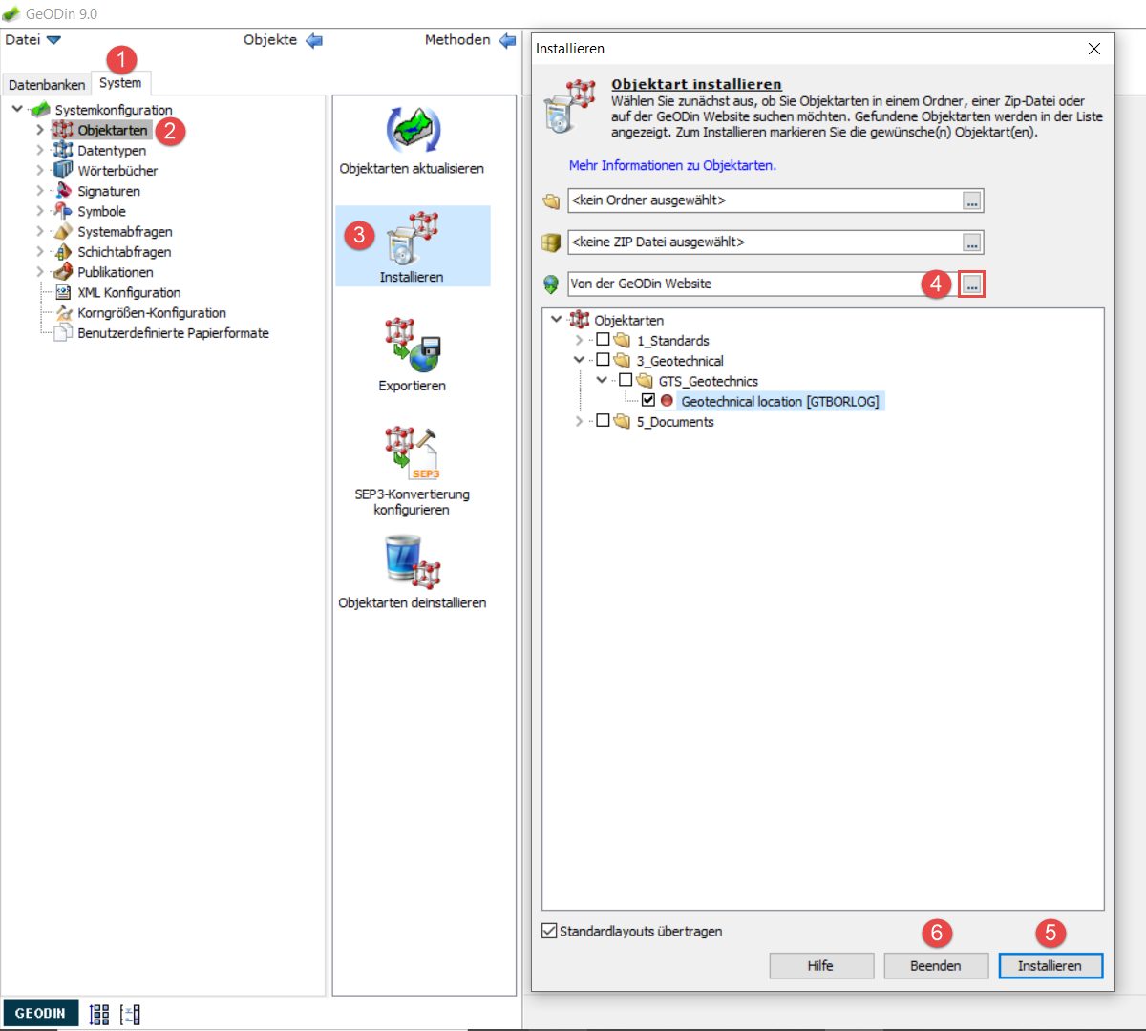Click the Wörterbücher book icon

63,170
